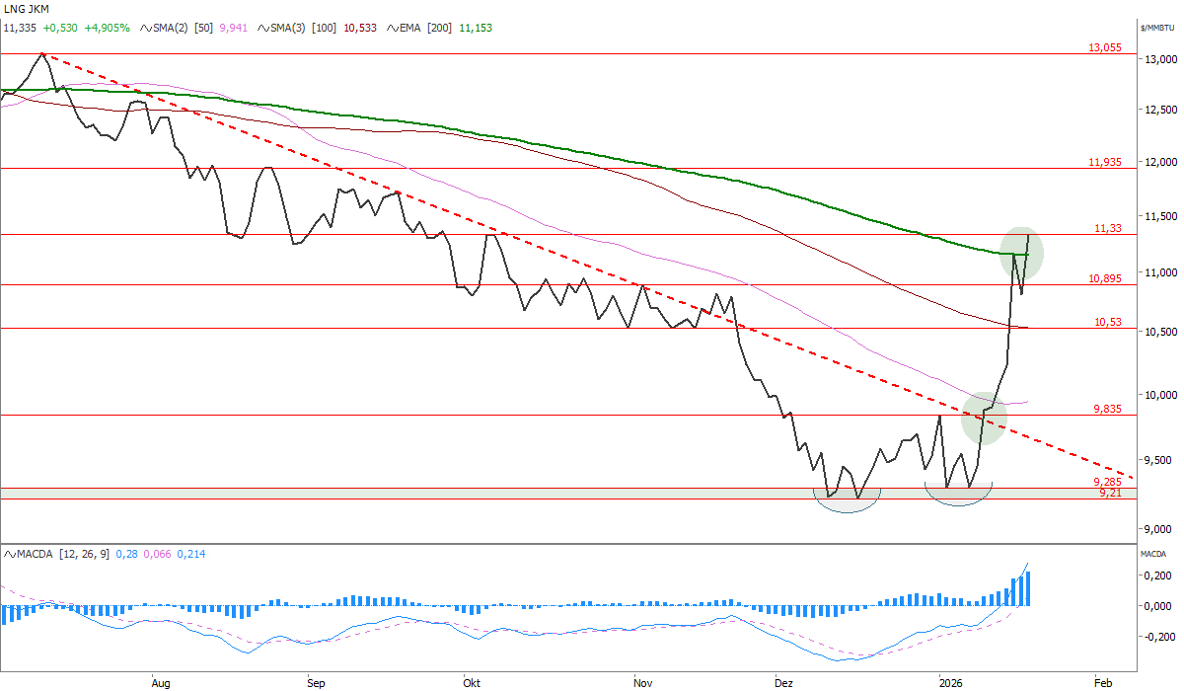
Task: Click the resistance level label 13,055
Action: click(1104, 47)
